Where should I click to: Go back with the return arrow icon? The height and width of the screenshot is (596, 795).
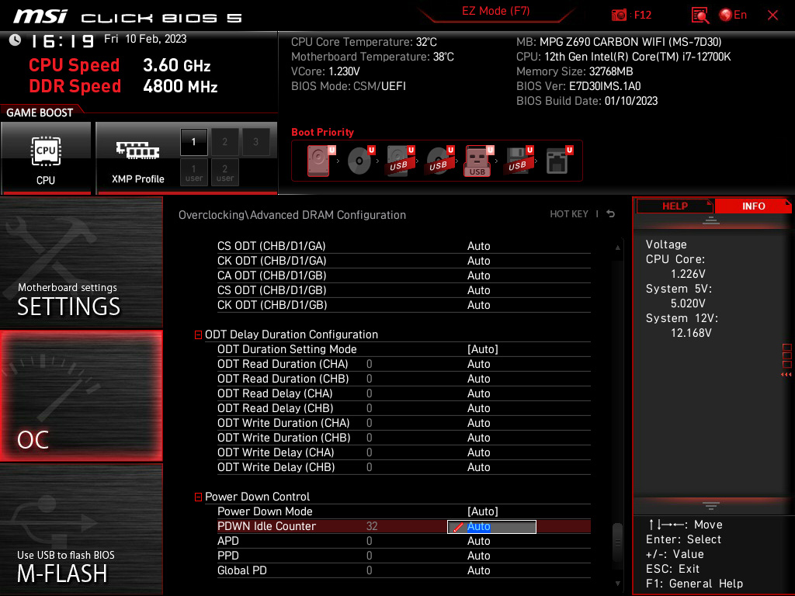point(611,214)
